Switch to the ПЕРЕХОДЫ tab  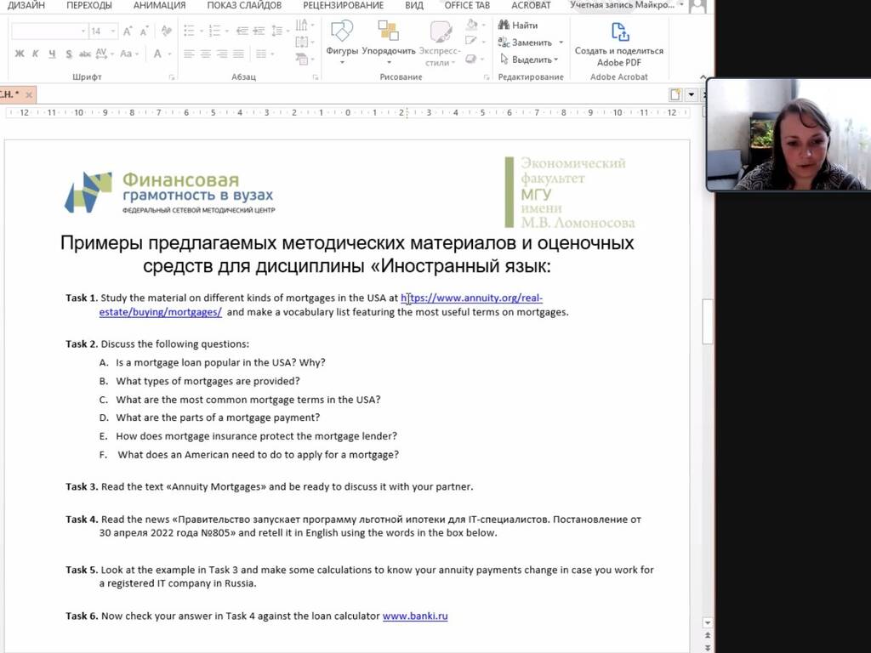coord(88,6)
